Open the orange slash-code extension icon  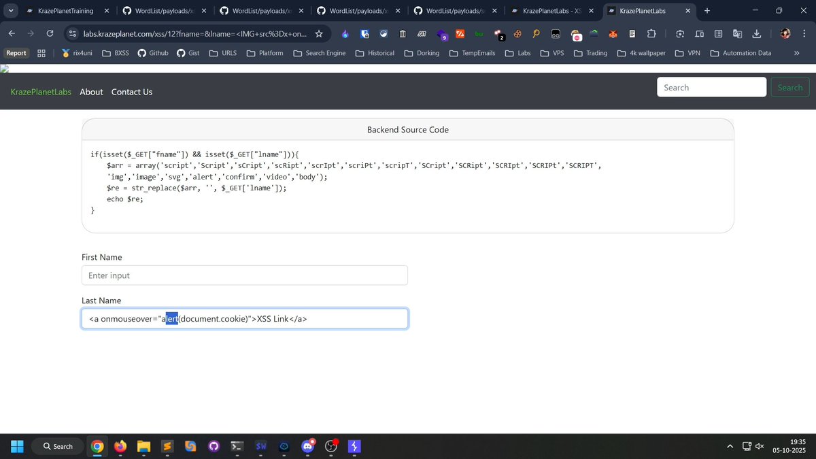[x=460, y=34]
